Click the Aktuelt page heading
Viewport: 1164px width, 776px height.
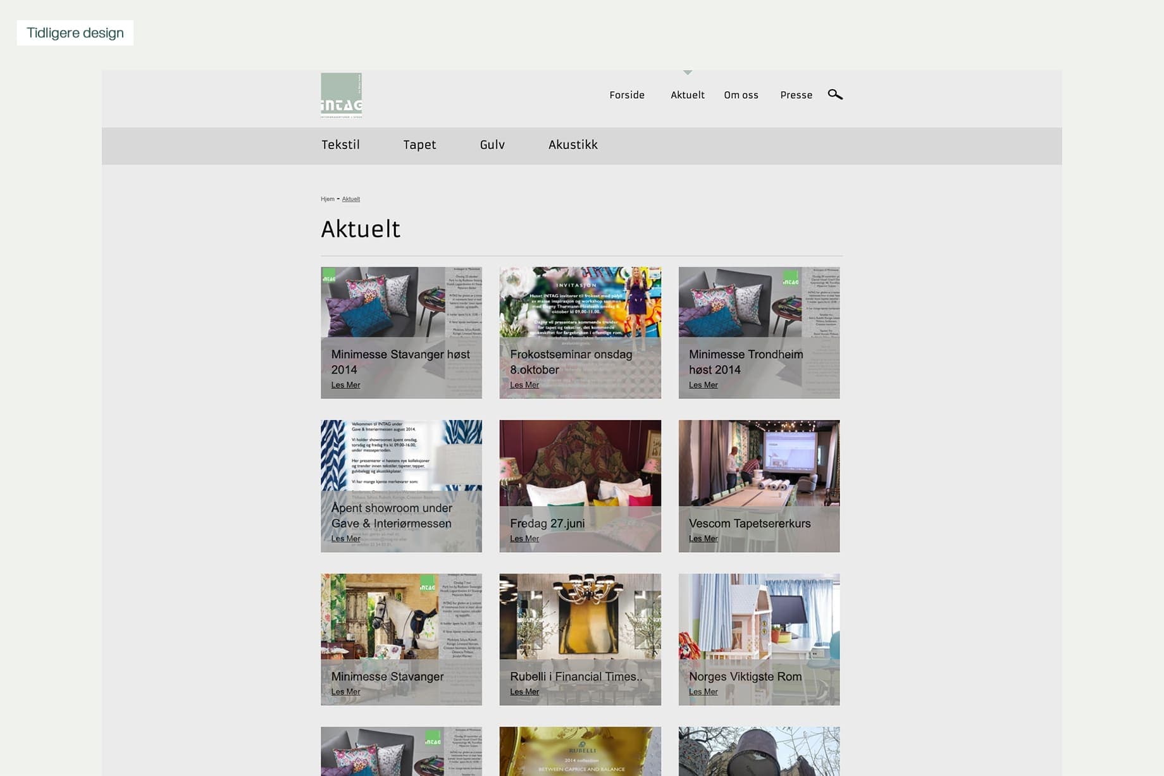[x=361, y=229]
